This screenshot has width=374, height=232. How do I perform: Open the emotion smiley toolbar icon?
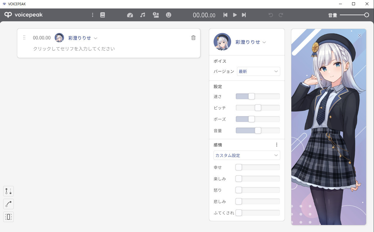point(169,15)
